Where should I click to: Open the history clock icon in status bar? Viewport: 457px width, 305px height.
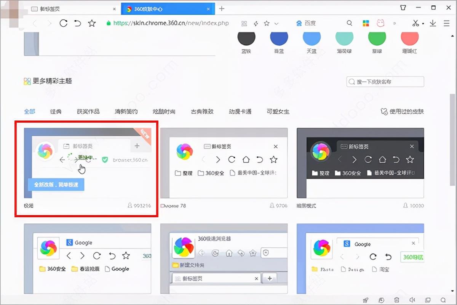tap(381, 300)
